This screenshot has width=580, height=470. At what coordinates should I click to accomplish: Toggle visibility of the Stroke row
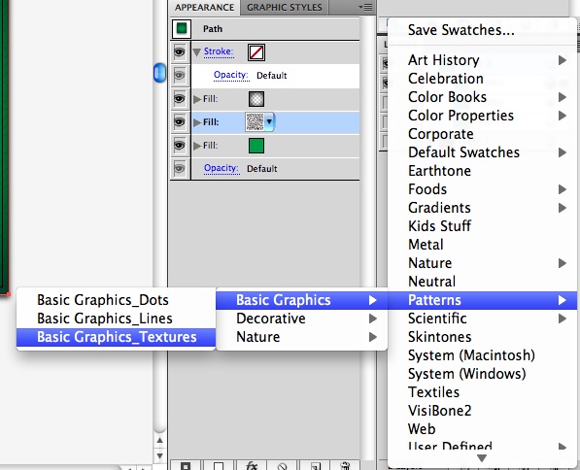click(x=180, y=52)
